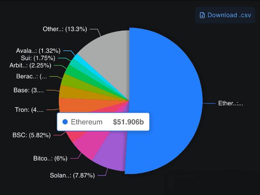Click the Berachain slice label
The image size is (260, 195).
[x=32, y=76]
